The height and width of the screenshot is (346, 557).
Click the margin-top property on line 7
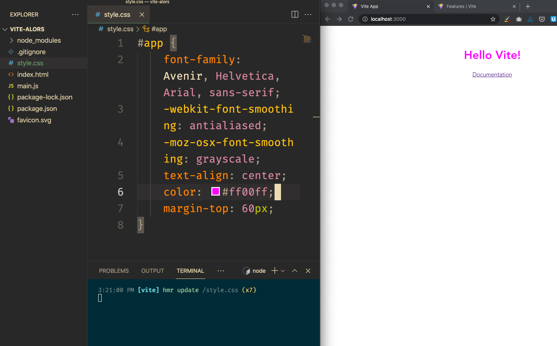(196, 209)
